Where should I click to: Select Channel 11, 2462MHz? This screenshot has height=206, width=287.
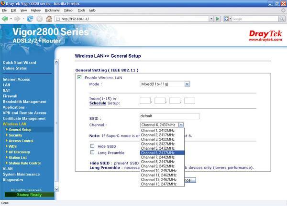pos(162,175)
